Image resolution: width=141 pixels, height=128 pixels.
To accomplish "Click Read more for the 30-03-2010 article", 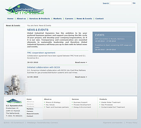I will tap(81, 62).
